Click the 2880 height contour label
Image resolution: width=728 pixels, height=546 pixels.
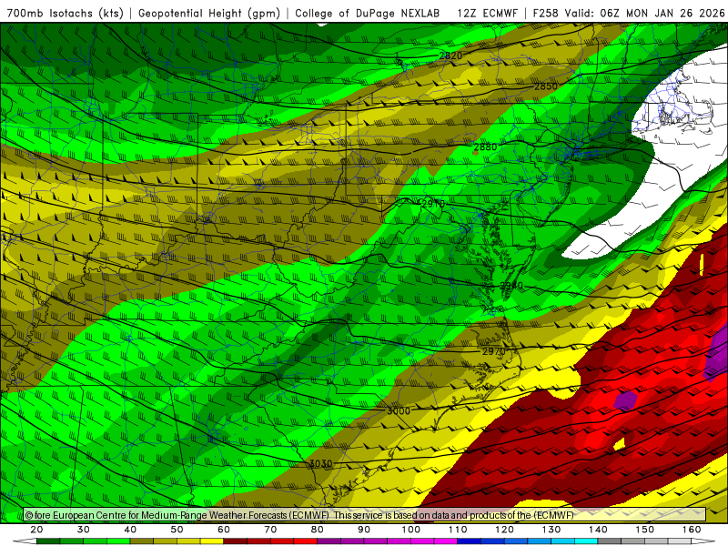[x=486, y=147]
